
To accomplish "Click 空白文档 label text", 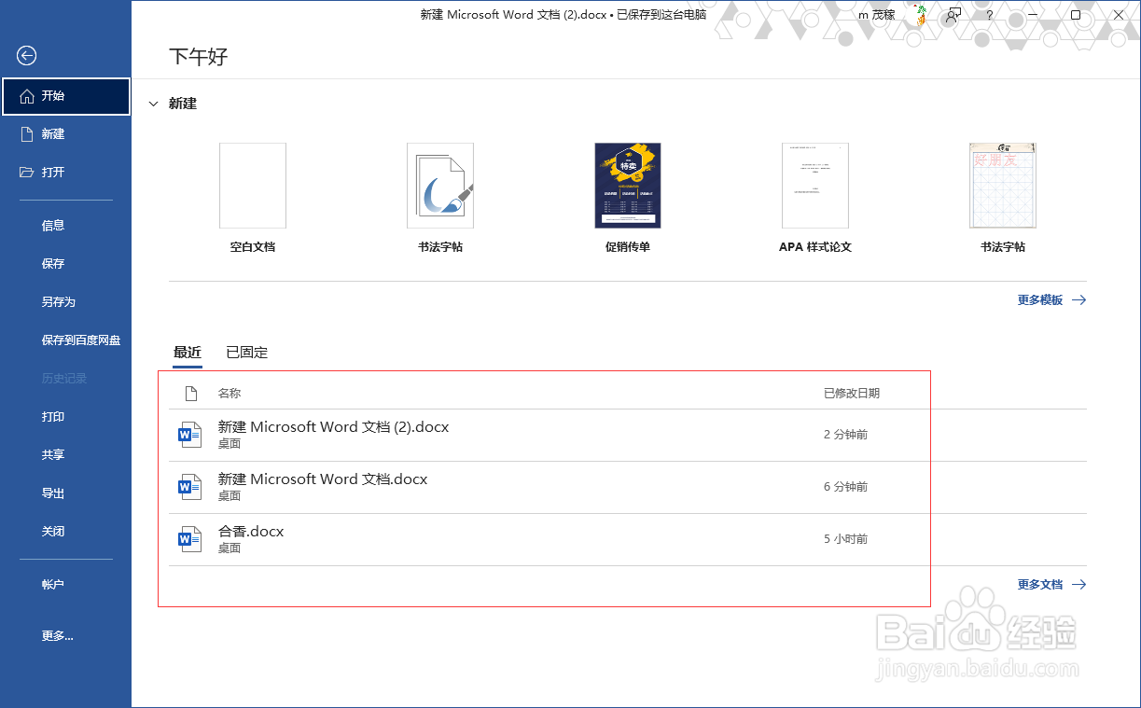I will pyautogui.click(x=253, y=247).
